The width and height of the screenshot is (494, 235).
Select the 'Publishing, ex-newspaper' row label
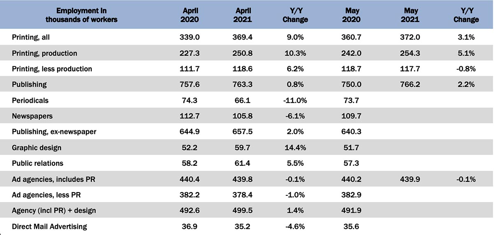tap(54, 132)
